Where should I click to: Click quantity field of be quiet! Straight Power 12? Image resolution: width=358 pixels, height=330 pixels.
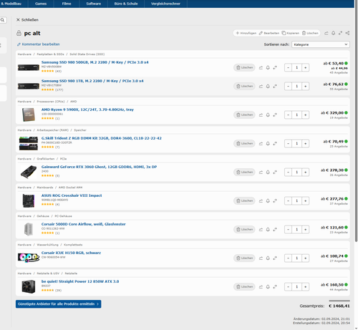[x=296, y=287]
